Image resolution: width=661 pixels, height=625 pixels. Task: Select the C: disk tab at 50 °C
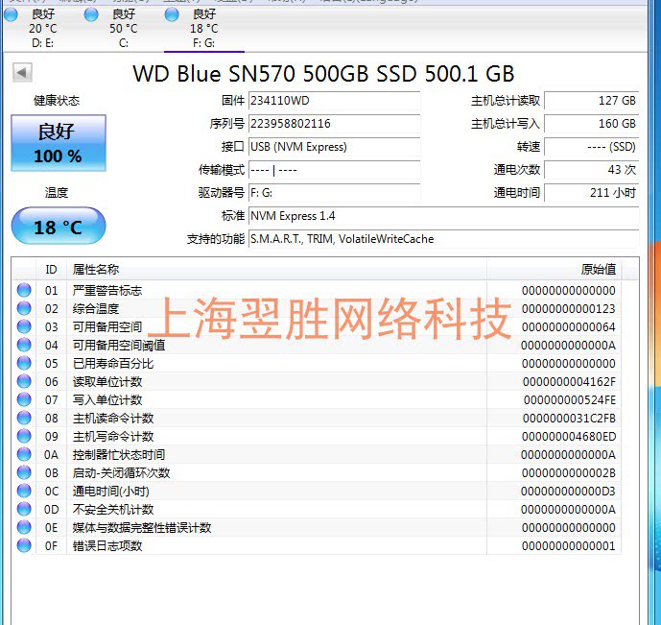coord(123,28)
